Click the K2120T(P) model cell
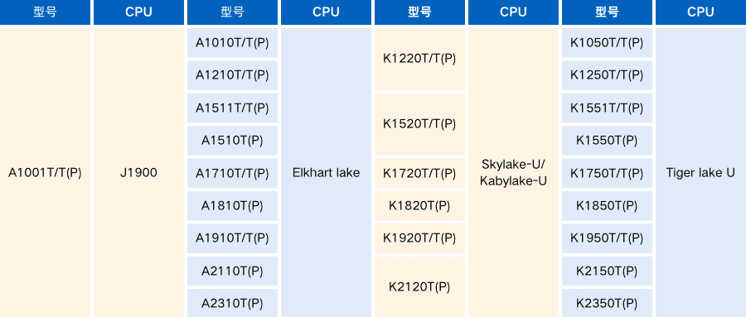The image size is (746, 317). 419,286
